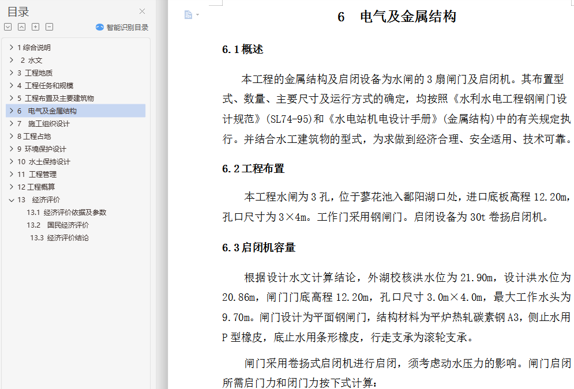Expand chapter 10 水土保持设计
This screenshot has height=389, width=574.
coord(12,161)
